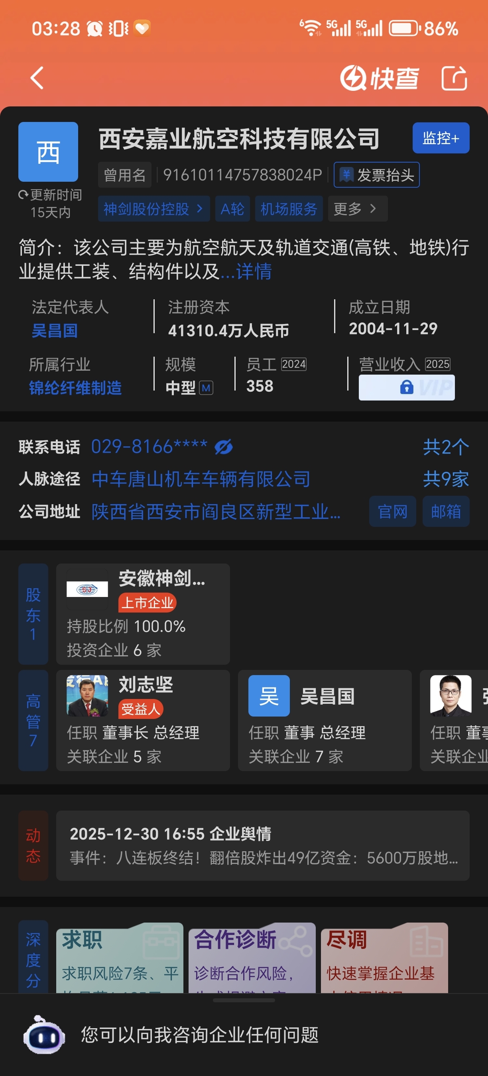Tap 刘志坚's portrait photo
488x1076 pixels.
(x=87, y=696)
